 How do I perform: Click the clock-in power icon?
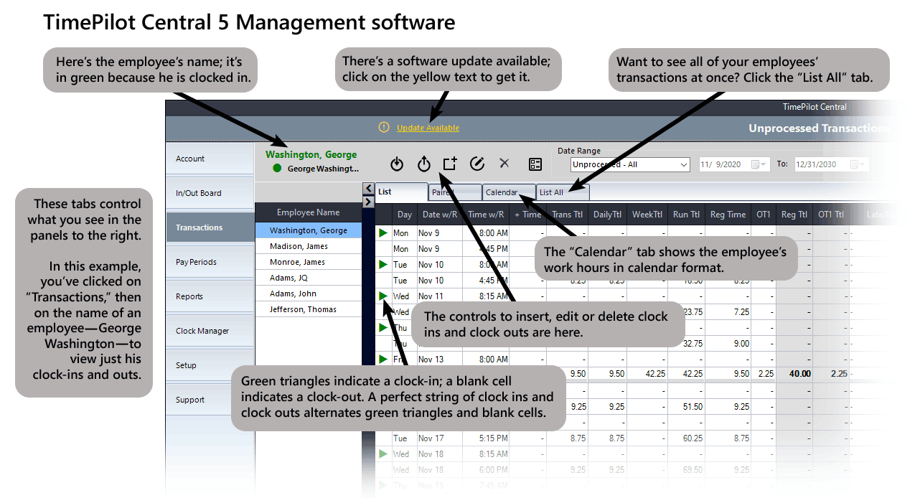click(x=397, y=164)
